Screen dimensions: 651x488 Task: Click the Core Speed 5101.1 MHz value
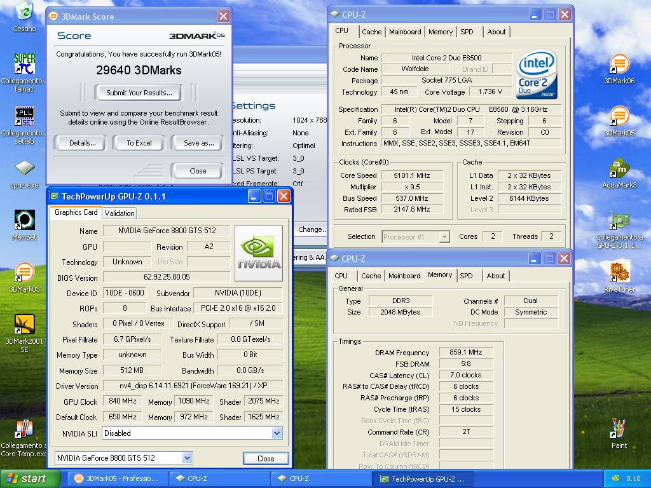412,175
